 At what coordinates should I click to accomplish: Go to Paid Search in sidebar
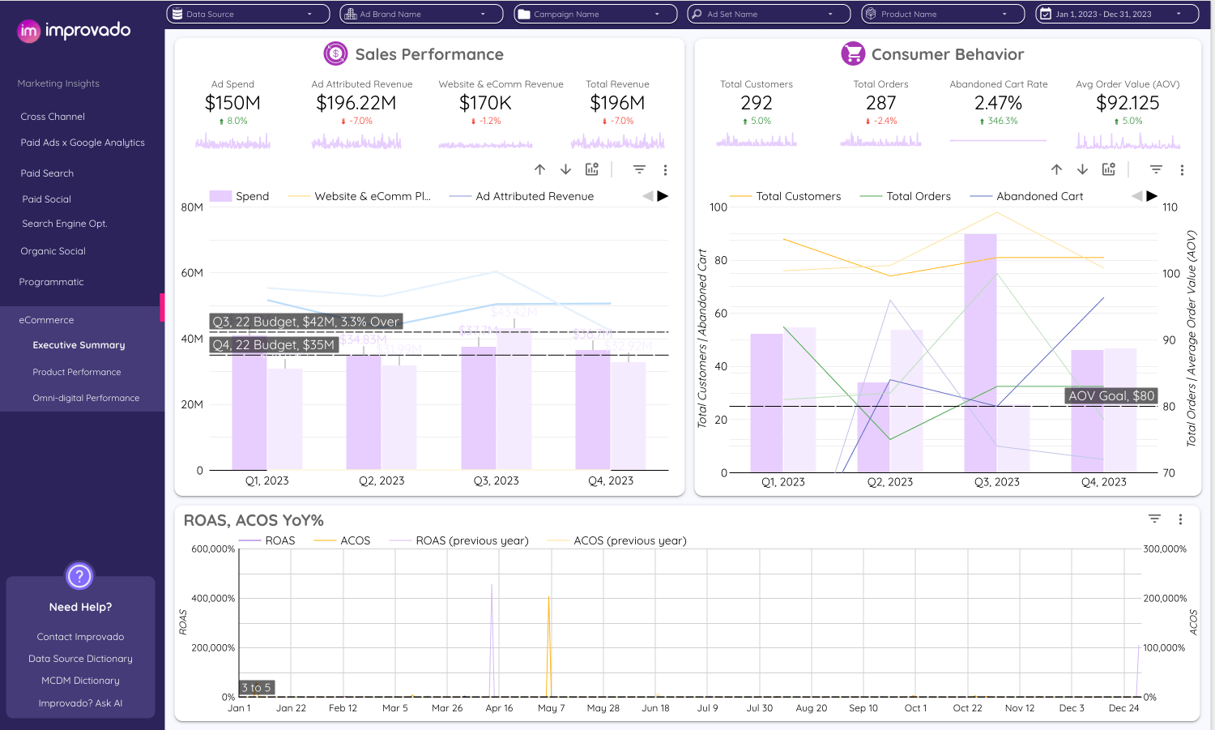[47, 173]
